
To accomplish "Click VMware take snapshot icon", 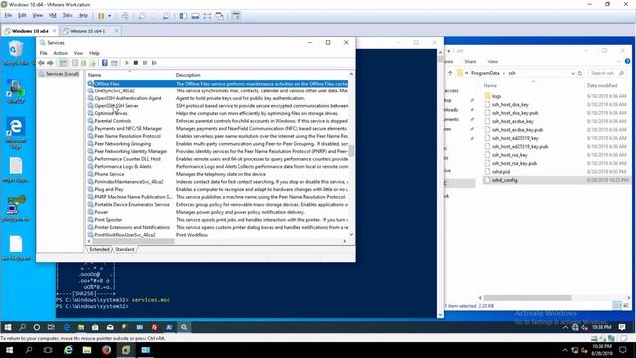I will point(142,16).
